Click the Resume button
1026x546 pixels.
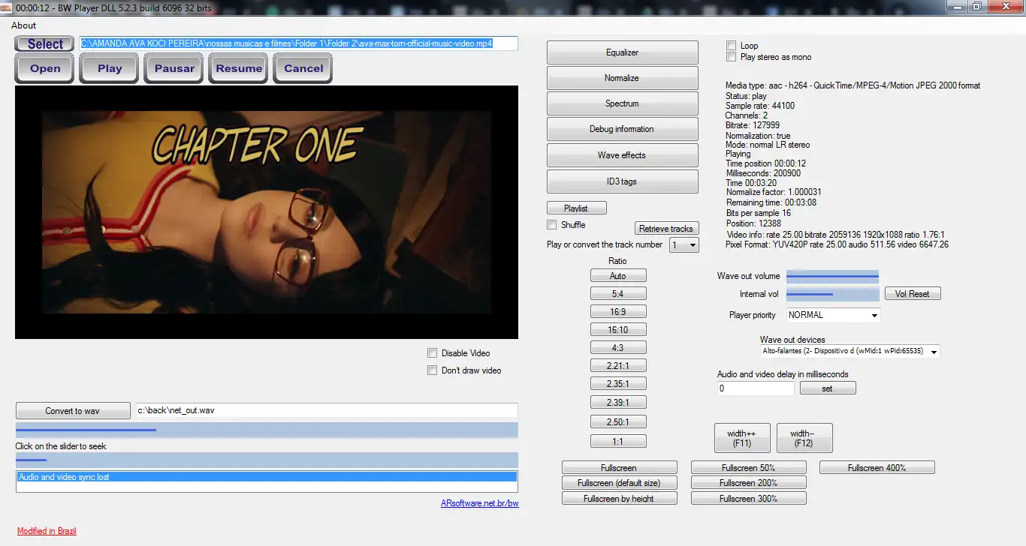[239, 68]
